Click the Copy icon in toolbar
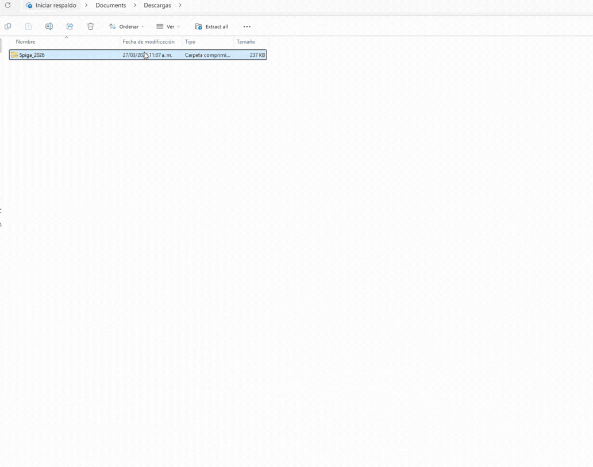The width and height of the screenshot is (593, 467). click(8, 26)
